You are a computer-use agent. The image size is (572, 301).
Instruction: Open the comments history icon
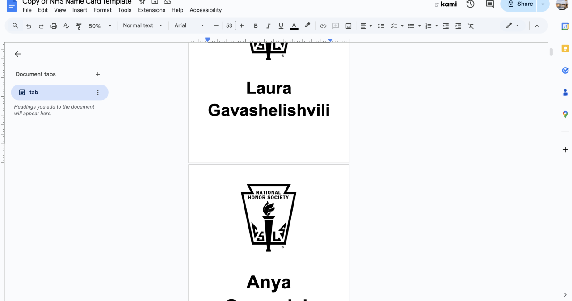click(x=490, y=4)
